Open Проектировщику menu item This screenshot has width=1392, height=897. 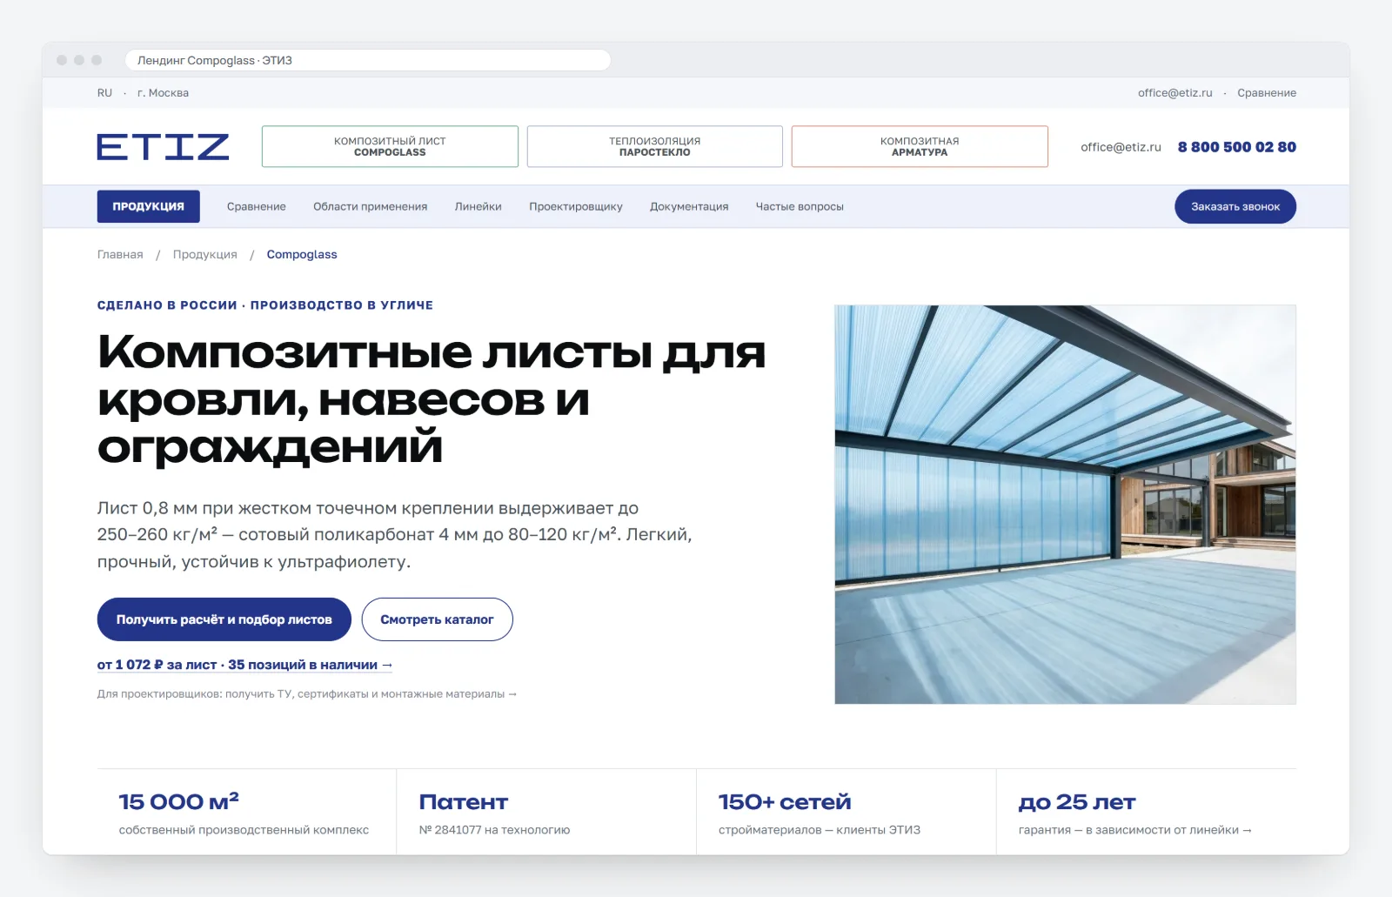tap(576, 206)
